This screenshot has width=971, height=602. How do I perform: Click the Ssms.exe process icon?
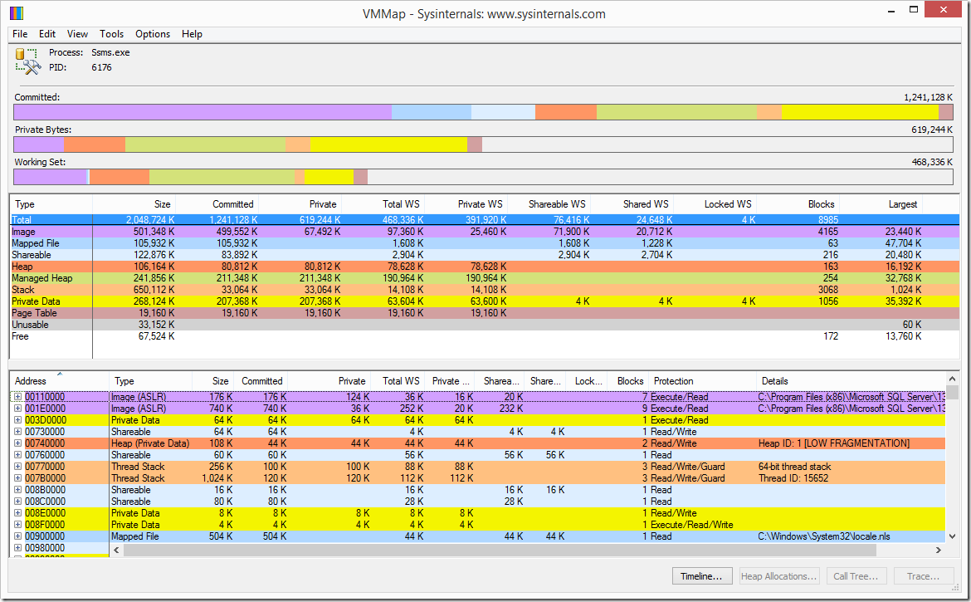click(x=27, y=61)
